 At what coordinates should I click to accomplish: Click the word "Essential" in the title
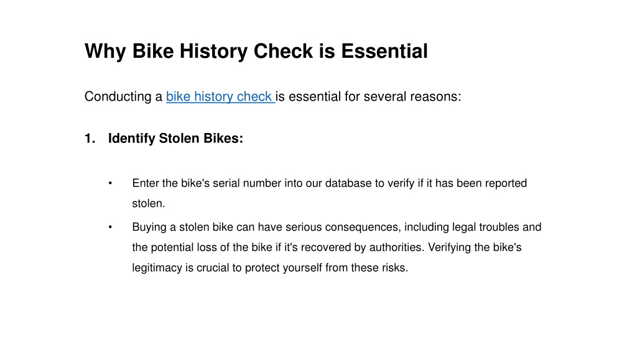pyautogui.click(x=384, y=51)
